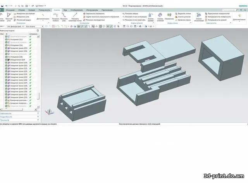Click the Показать узлы icon
Image resolution: width=248 pixels, height=183 pixels.
64,17
